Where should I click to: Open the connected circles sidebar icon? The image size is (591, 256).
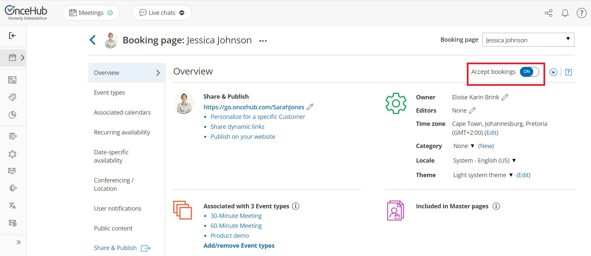13,154
